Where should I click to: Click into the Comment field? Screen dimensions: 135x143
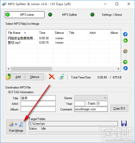click(x=91, y=109)
